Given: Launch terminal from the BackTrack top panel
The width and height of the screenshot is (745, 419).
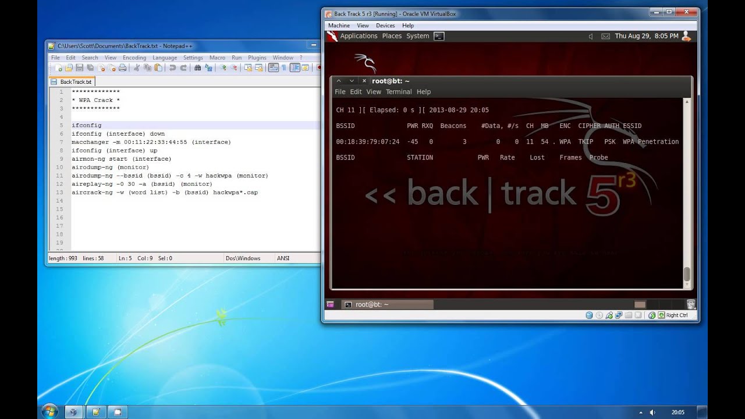Looking at the screenshot, I should (x=439, y=36).
